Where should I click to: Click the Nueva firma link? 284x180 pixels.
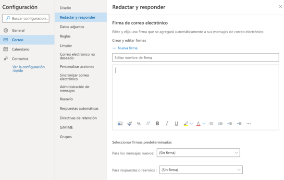click(x=127, y=48)
